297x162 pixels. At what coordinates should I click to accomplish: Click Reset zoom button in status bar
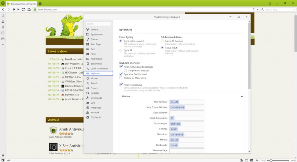click(263, 161)
